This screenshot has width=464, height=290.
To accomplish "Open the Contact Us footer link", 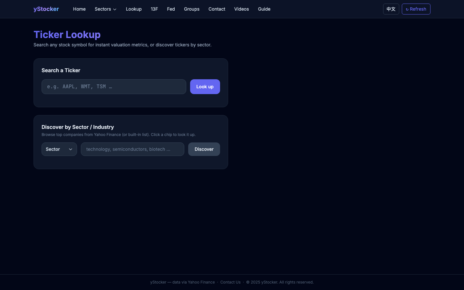I will pyautogui.click(x=230, y=282).
